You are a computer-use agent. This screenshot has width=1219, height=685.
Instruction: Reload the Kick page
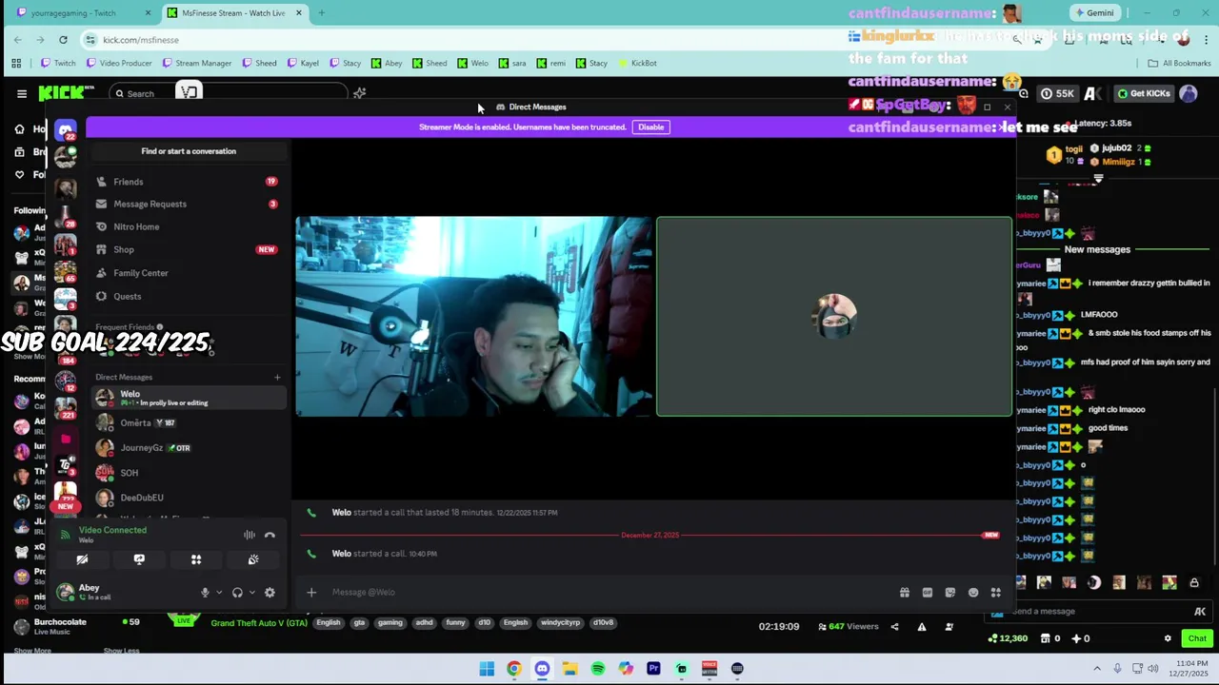pos(63,40)
